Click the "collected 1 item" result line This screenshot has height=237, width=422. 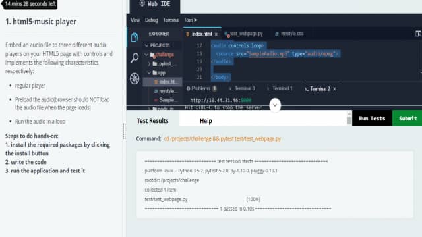pyautogui.click(x=160, y=190)
